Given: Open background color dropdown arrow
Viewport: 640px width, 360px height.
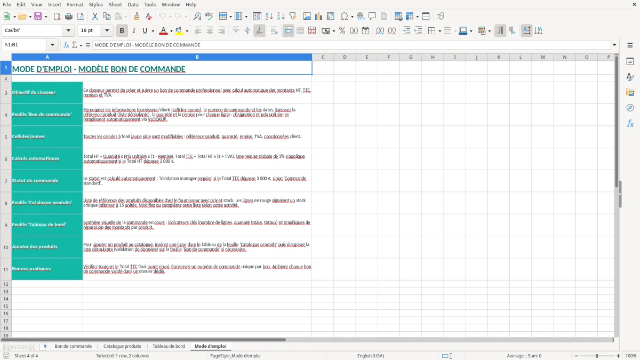Looking at the screenshot, I should 187,31.
